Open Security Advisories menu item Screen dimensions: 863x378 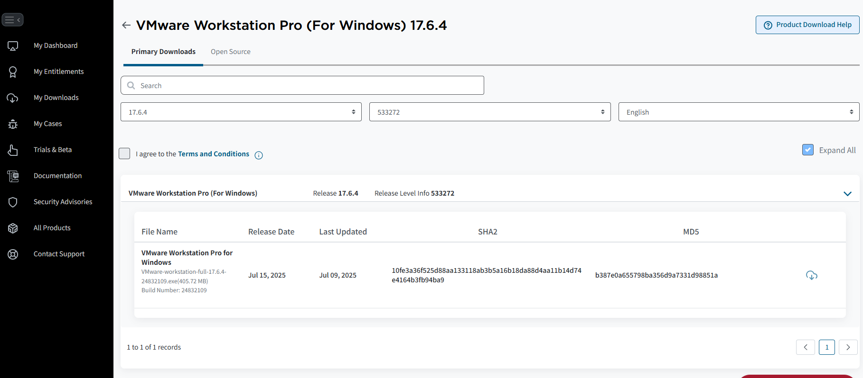pos(63,202)
